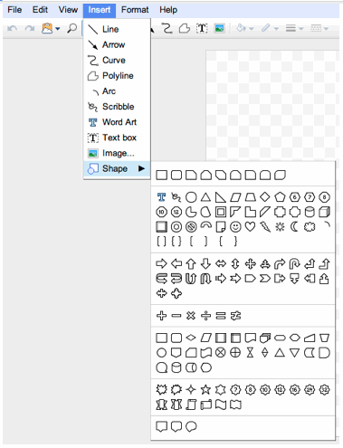Click the Undo toolbar icon
The width and height of the screenshot is (343, 448).
pos(12,29)
